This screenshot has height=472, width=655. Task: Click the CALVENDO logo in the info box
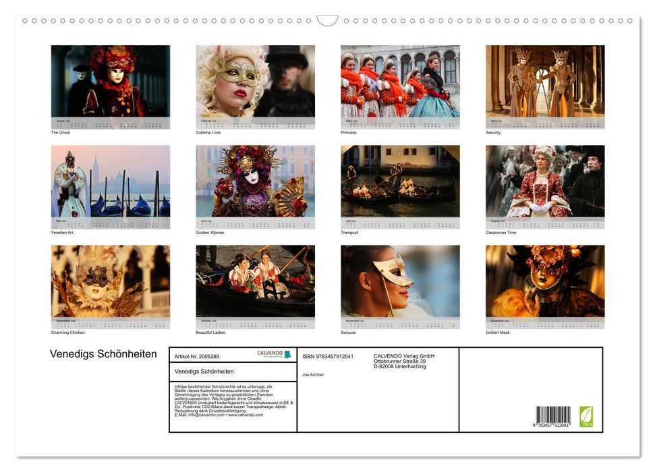click(274, 355)
